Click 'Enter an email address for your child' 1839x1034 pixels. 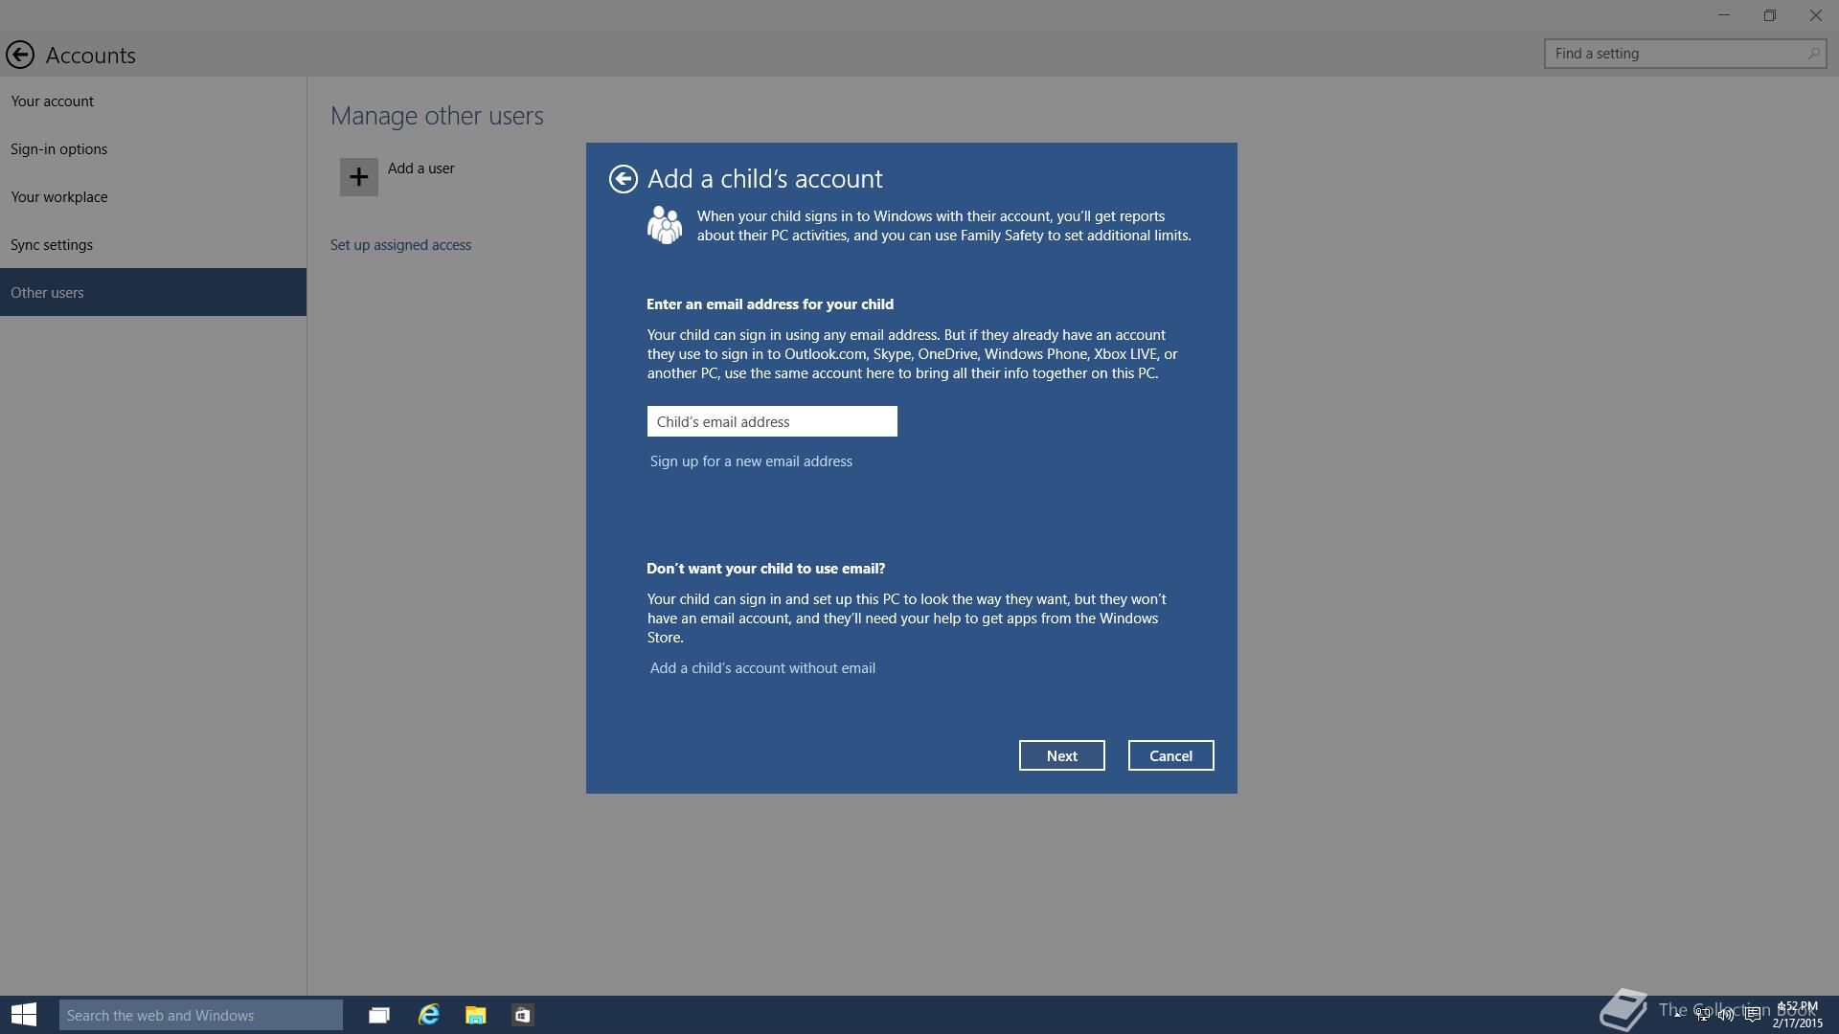coord(770,304)
